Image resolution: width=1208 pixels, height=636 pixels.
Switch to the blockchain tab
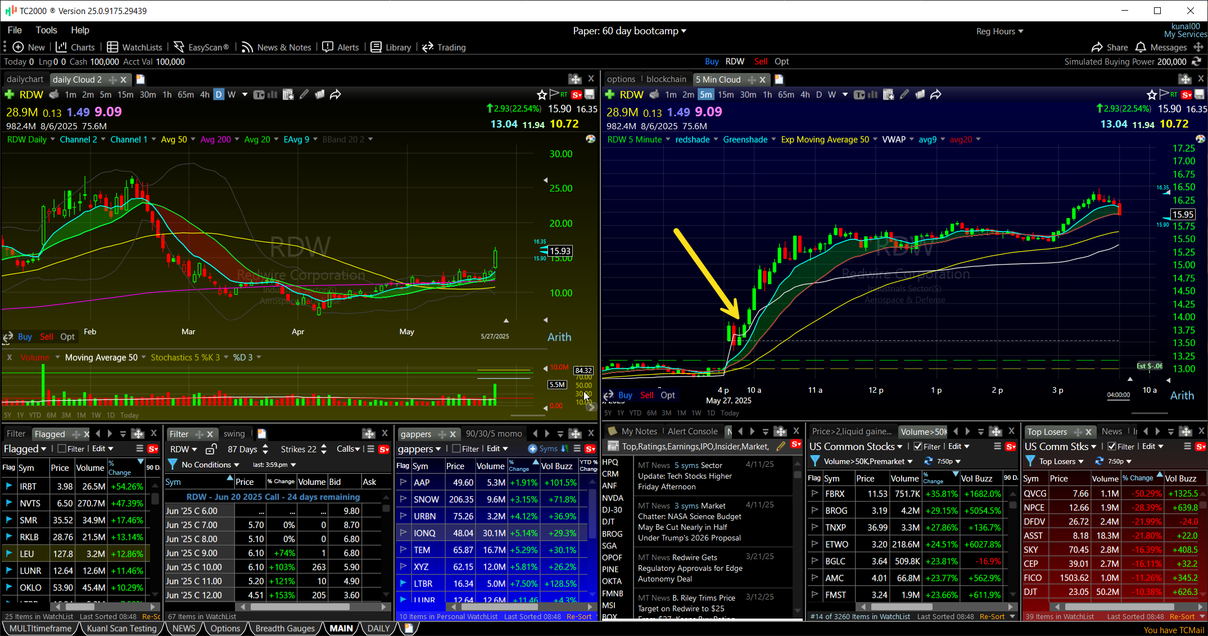(x=666, y=79)
